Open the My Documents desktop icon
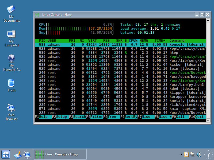Screen dimensions: 214x160 point(11,13)
